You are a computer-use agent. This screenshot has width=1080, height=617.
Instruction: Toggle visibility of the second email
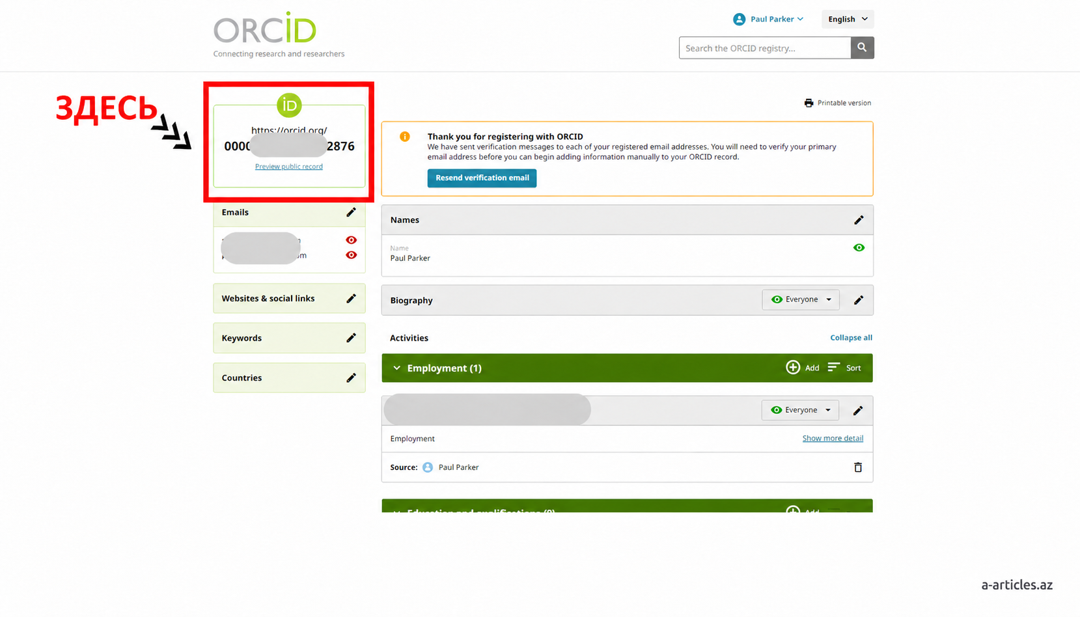352,255
